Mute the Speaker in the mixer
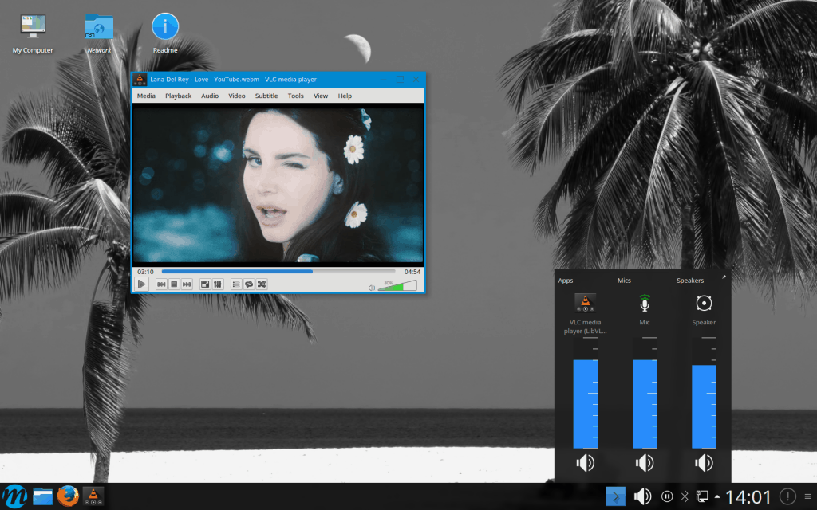The width and height of the screenshot is (817, 510). pos(704,463)
